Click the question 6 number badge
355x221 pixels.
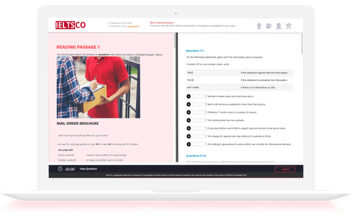(x=189, y=136)
